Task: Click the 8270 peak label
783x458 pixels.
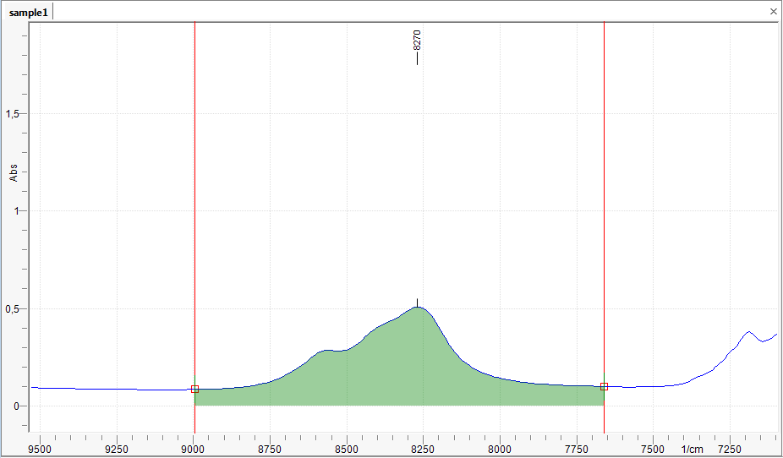Action: coord(417,41)
